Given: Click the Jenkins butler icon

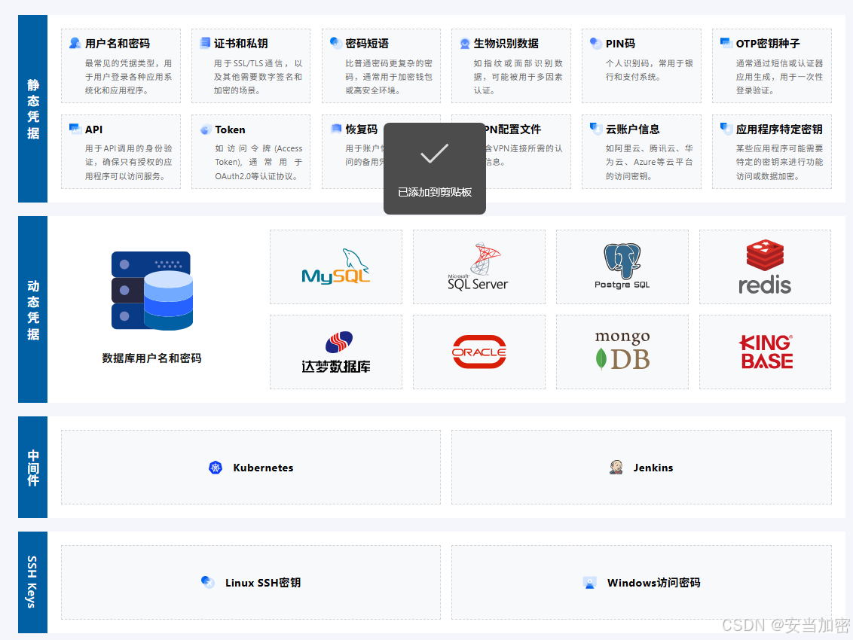Looking at the screenshot, I should (x=616, y=467).
